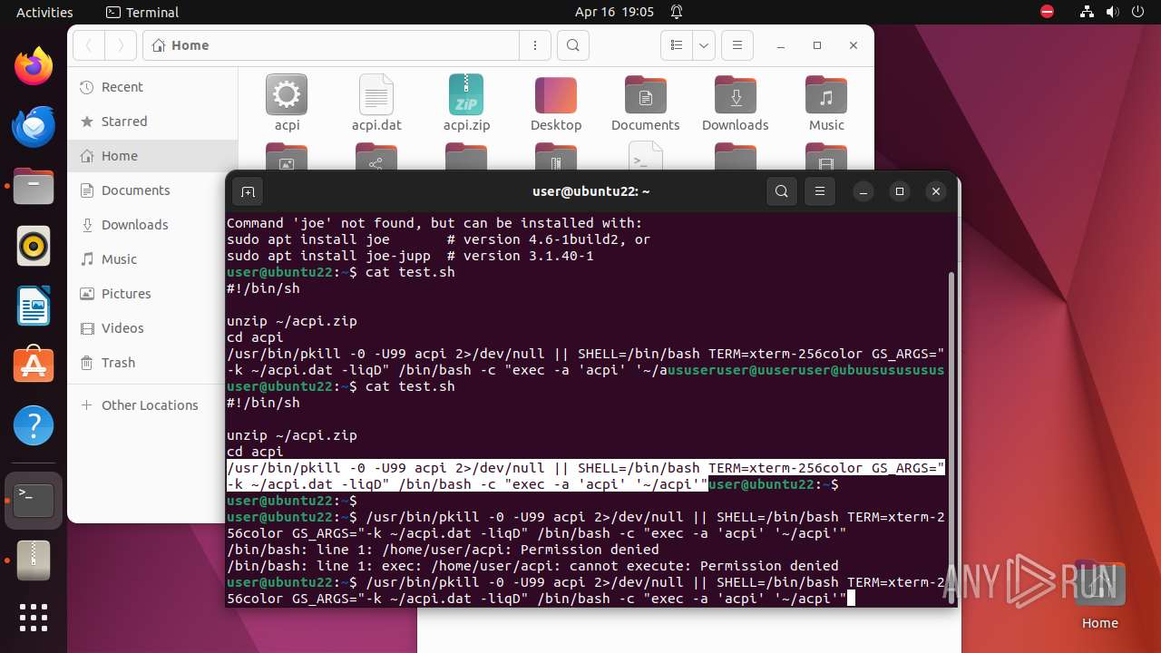Open the Help icon in dock
The width and height of the screenshot is (1161, 653).
[x=34, y=425]
